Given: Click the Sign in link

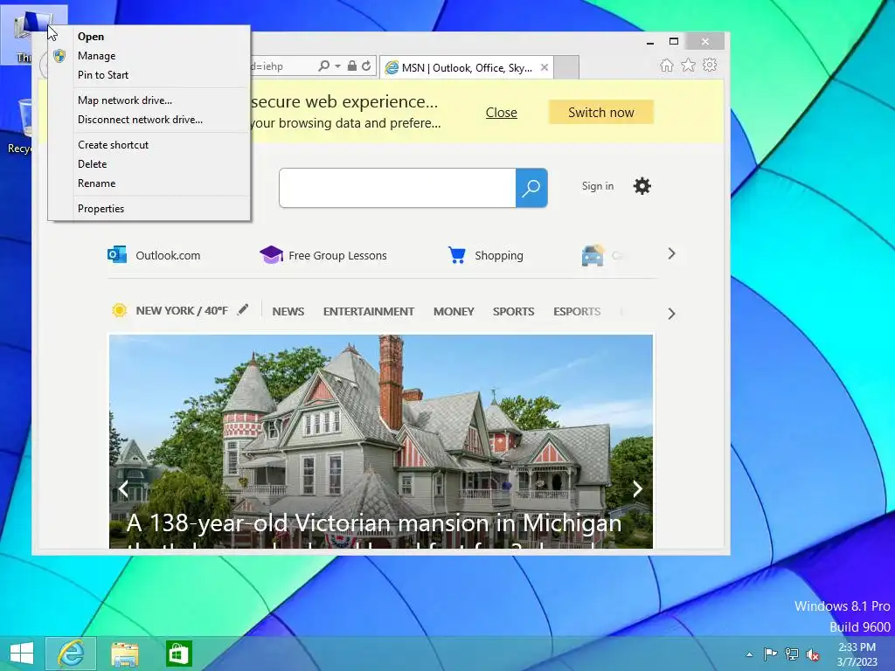Looking at the screenshot, I should tap(598, 186).
